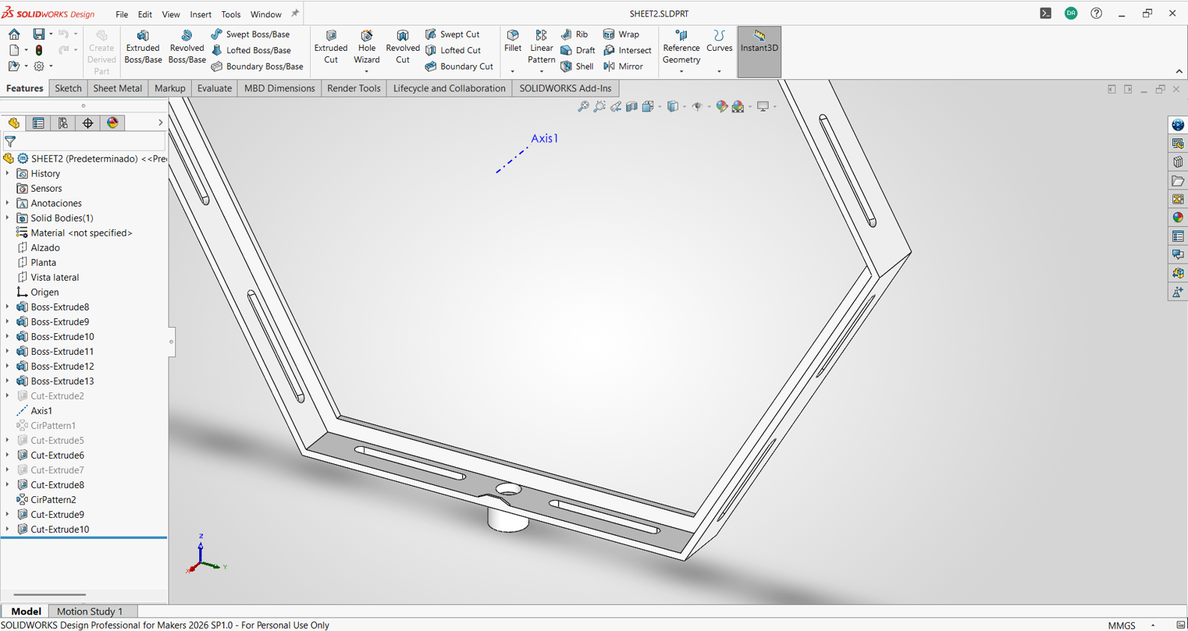Screen dimensions: 1188x631
Task: Choose the Lofted Boss/Base tool
Action: [x=251, y=50]
